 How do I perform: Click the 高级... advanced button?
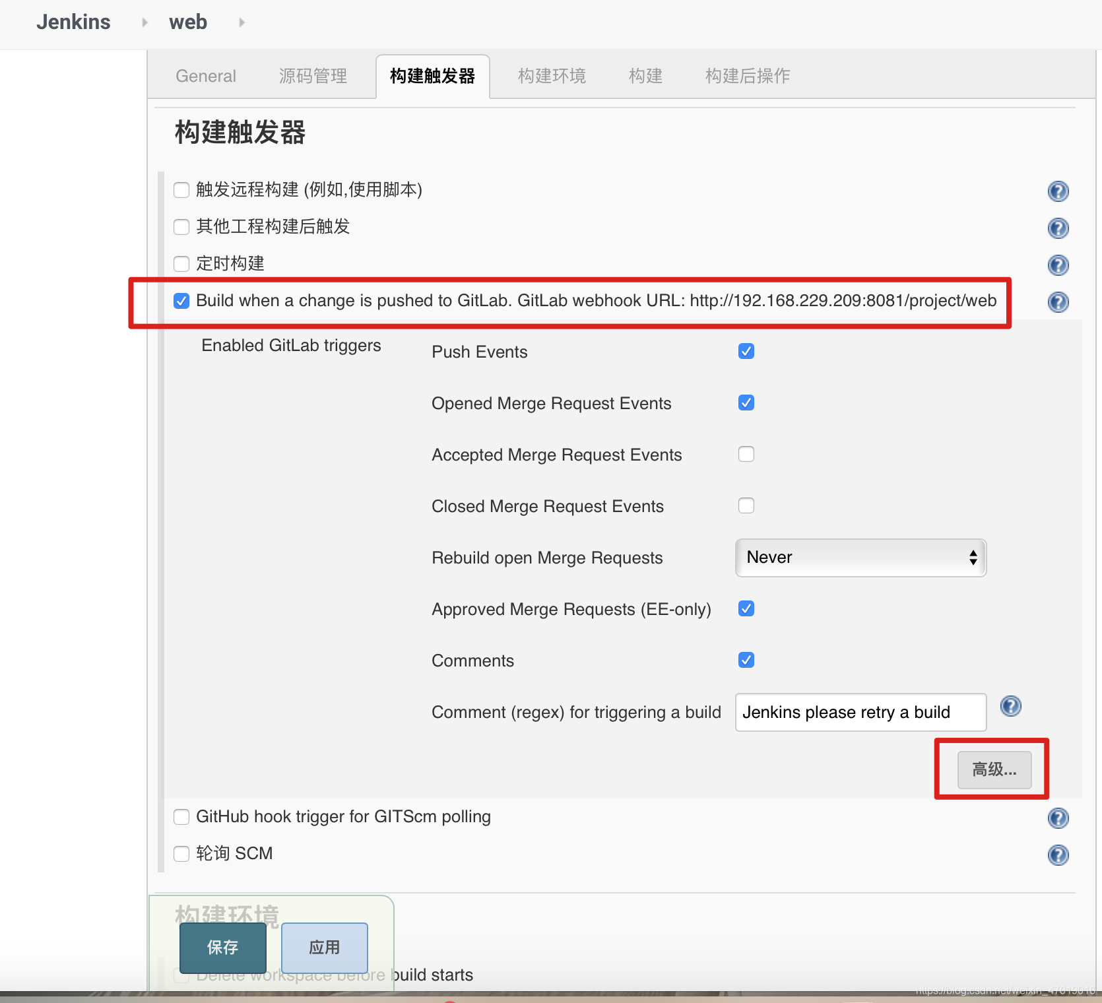click(x=994, y=769)
